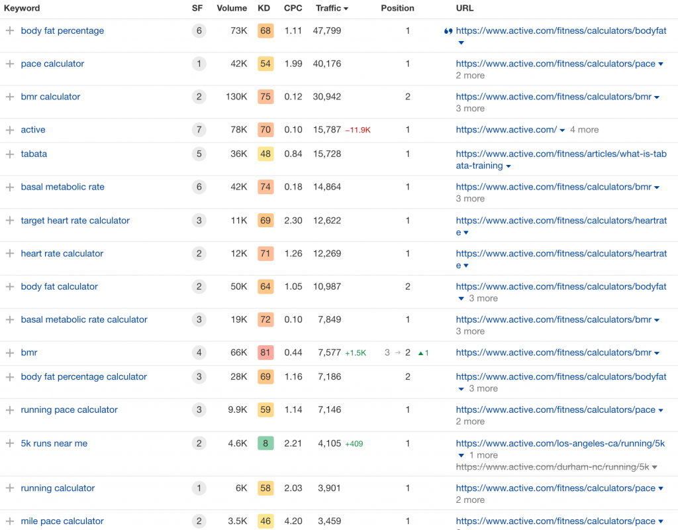The width and height of the screenshot is (678, 530).
Task: Click the red KD badge "81"
Action: tap(266, 352)
